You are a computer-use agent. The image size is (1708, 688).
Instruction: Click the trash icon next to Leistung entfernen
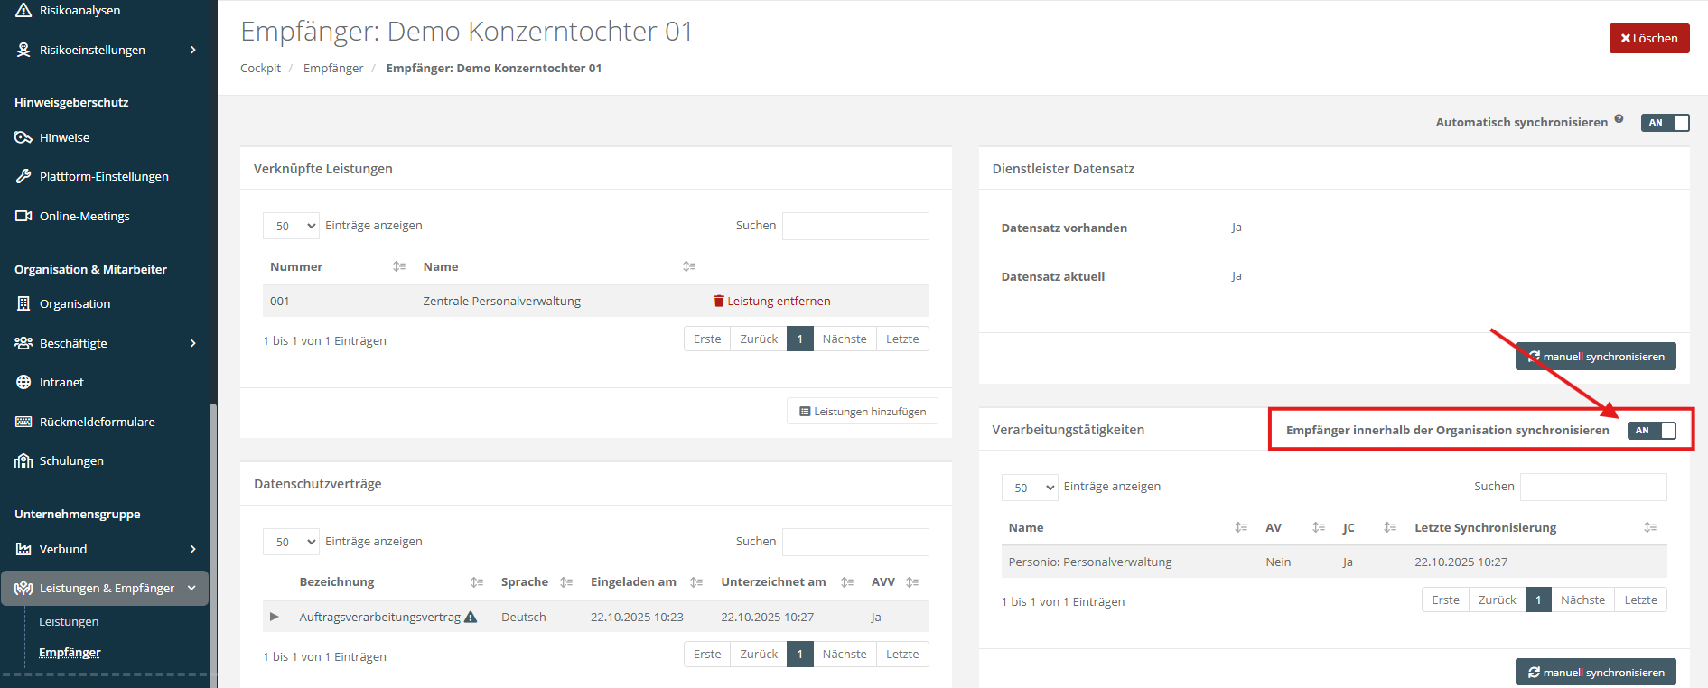coord(719,302)
